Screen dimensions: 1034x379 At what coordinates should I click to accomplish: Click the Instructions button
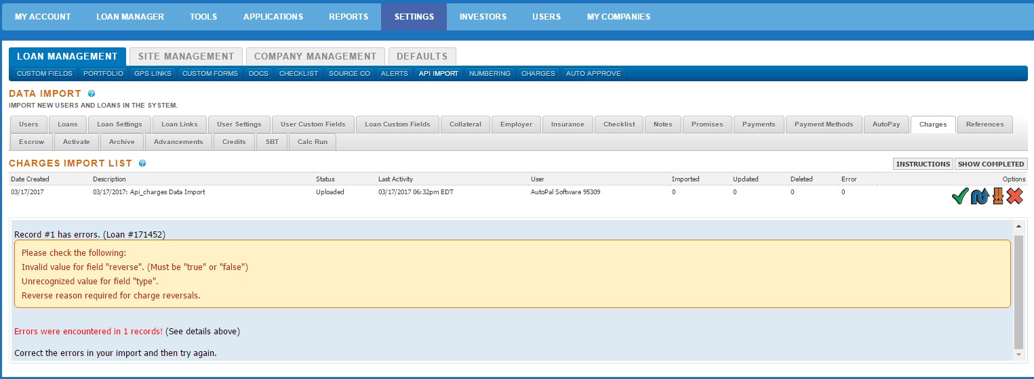pos(923,164)
